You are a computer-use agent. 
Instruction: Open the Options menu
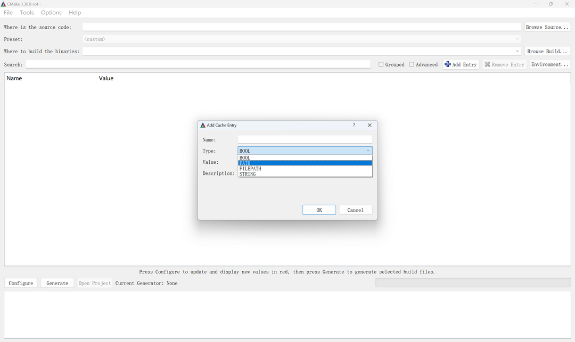(51, 12)
